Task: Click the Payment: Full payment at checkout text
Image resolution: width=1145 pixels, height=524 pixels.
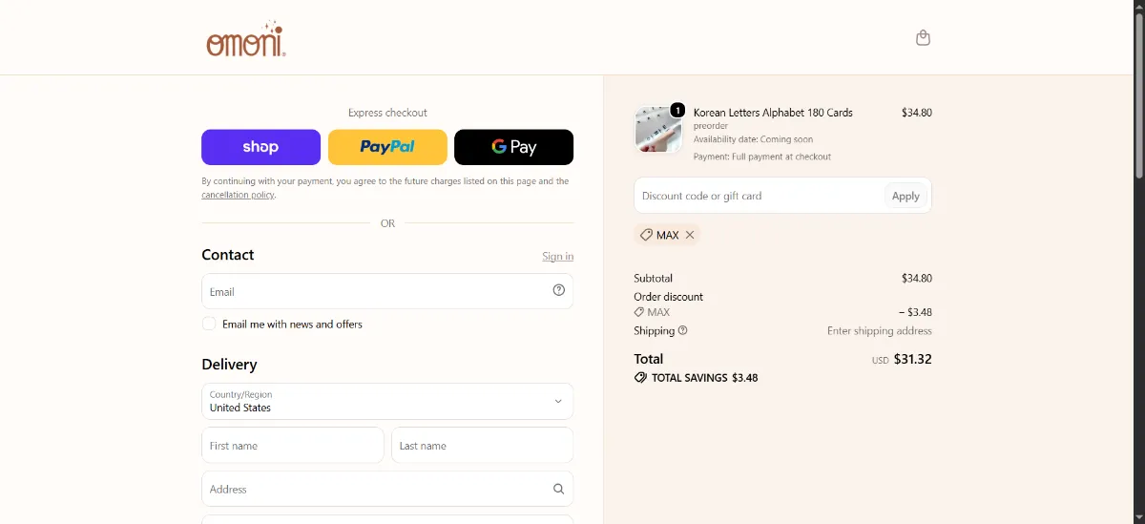Action: click(762, 157)
